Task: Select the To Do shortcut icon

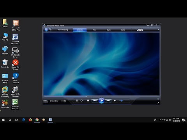Action: coord(16,78)
